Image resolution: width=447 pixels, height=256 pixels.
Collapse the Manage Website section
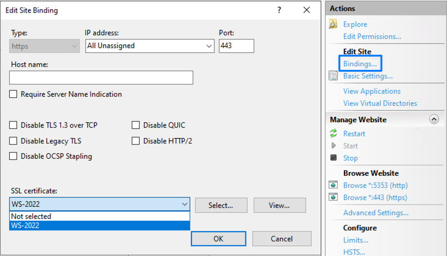pyautogui.click(x=434, y=120)
